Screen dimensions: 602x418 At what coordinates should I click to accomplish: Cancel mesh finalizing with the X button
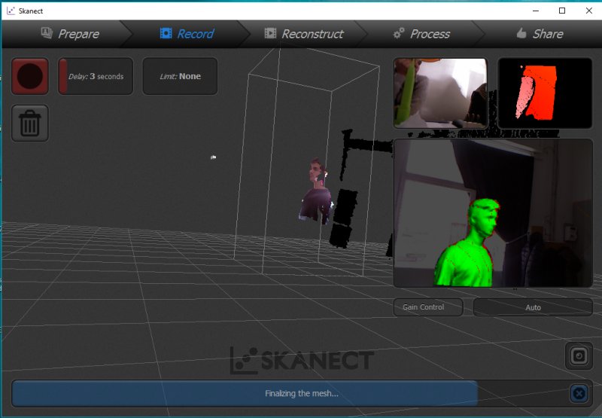pos(579,393)
